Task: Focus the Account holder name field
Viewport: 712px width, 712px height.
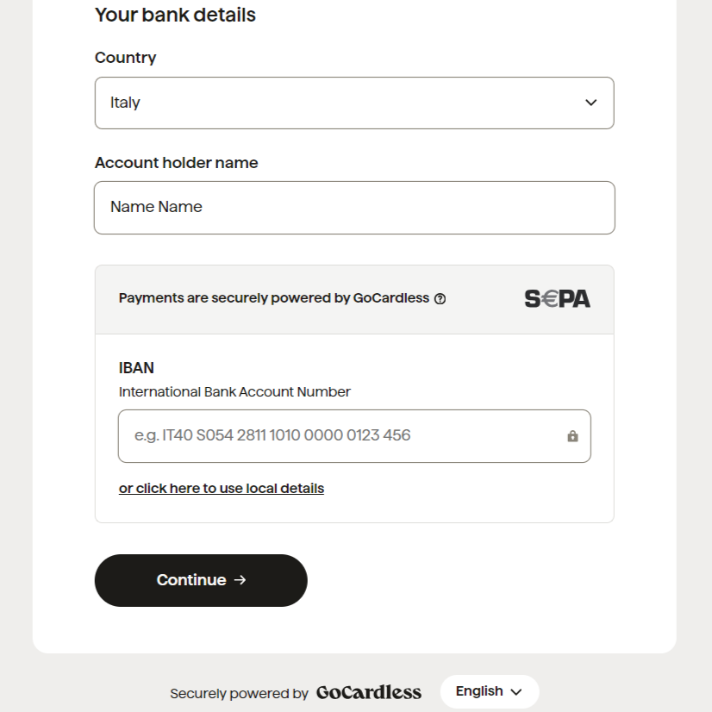Action: click(353, 207)
